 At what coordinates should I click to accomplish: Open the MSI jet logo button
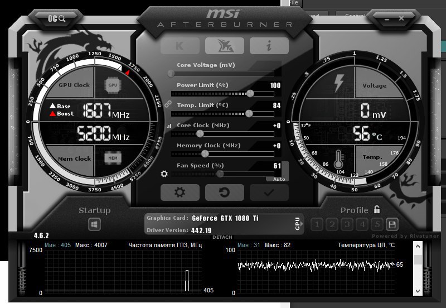pos(225,46)
